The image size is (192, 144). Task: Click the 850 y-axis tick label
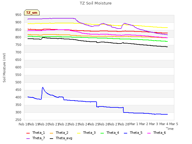18,30
